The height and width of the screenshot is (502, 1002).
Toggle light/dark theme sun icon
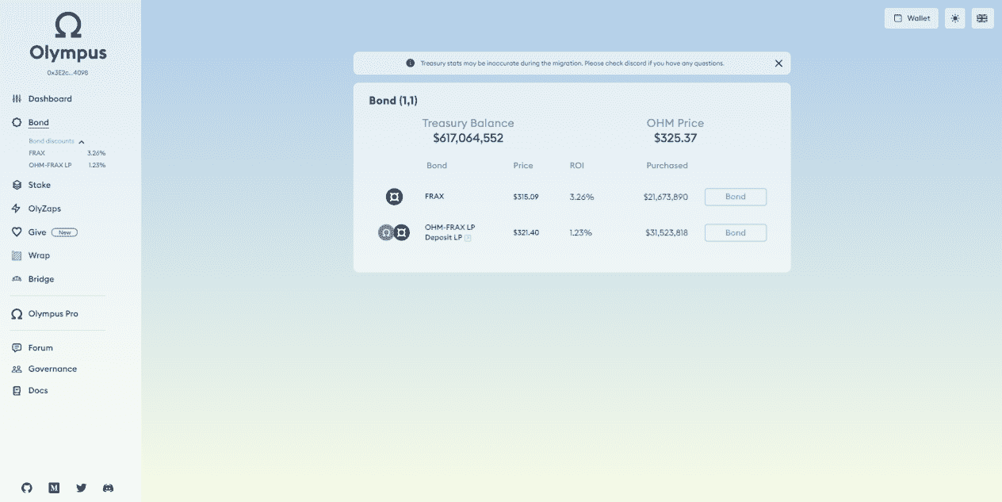coord(955,18)
